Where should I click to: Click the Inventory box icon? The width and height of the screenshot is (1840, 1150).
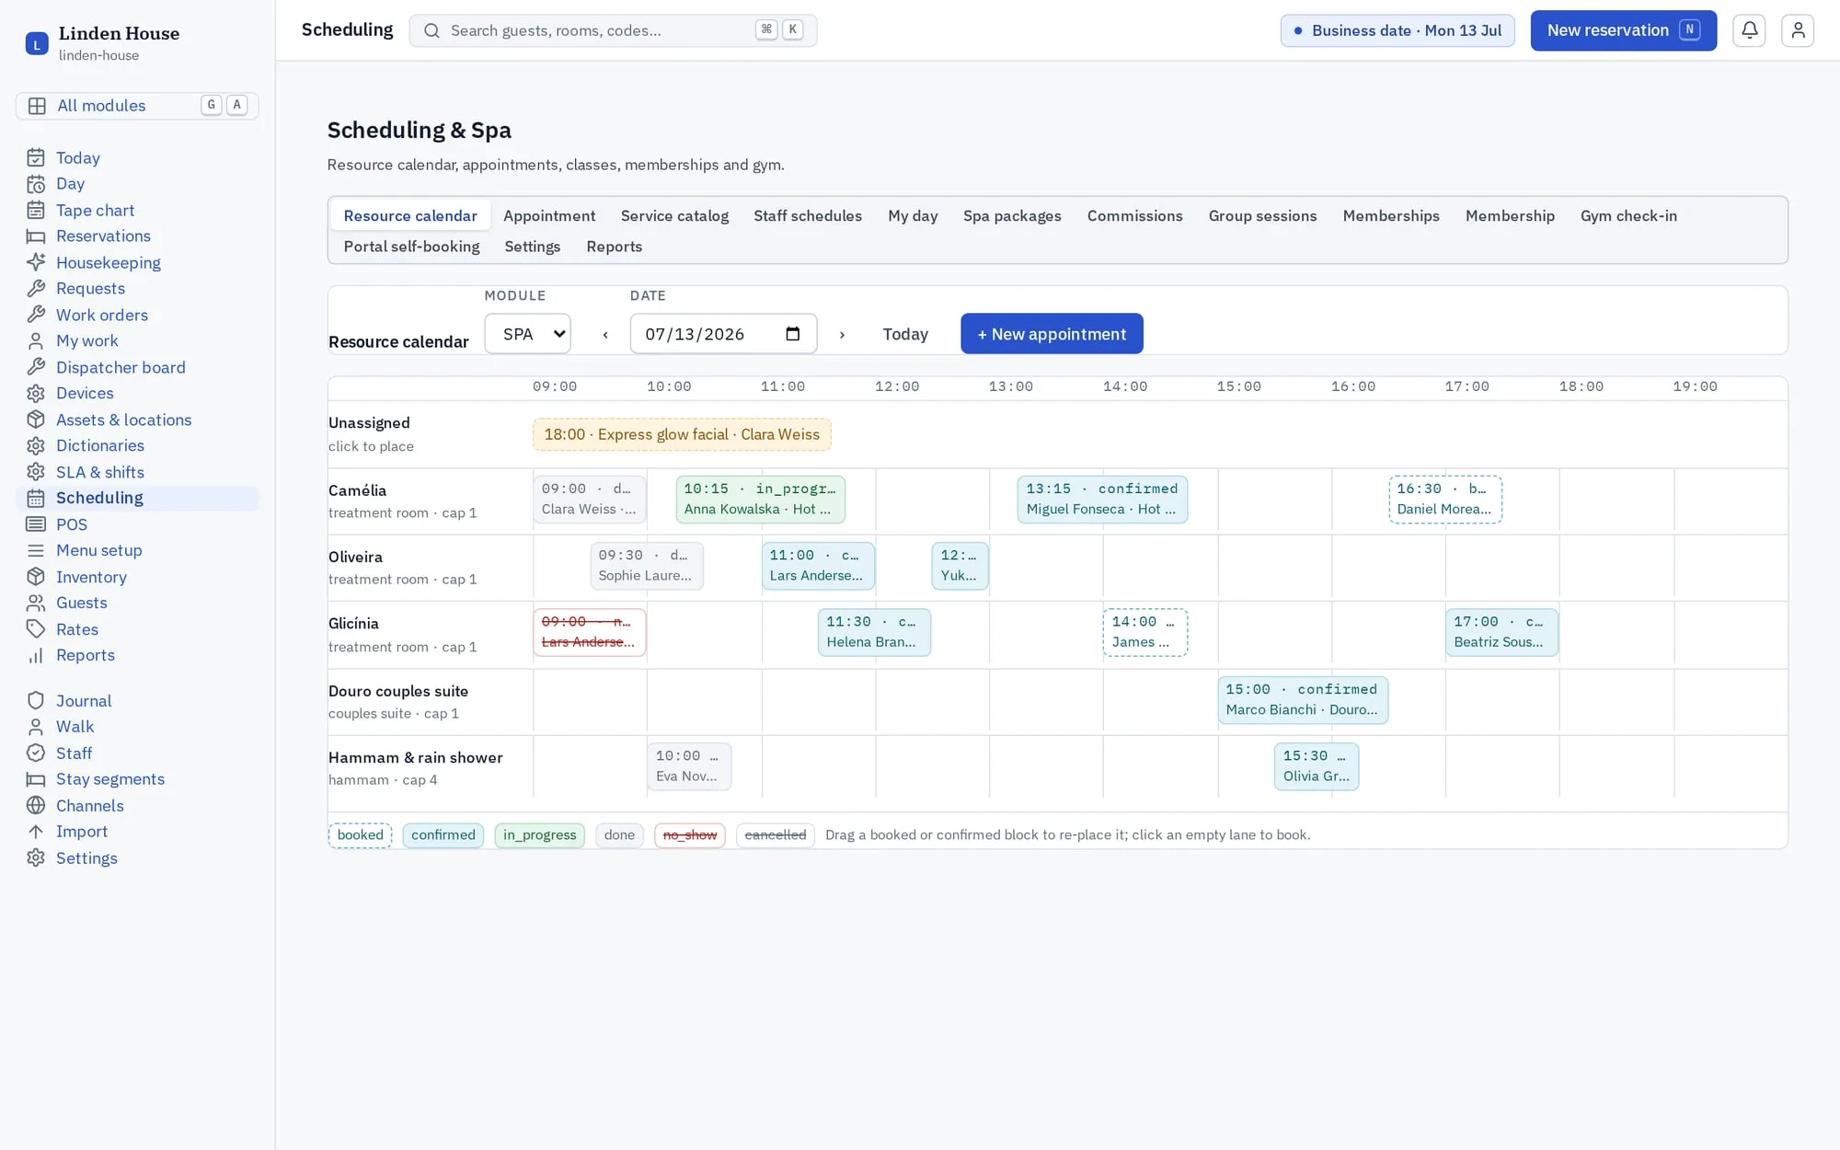coord(36,577)
